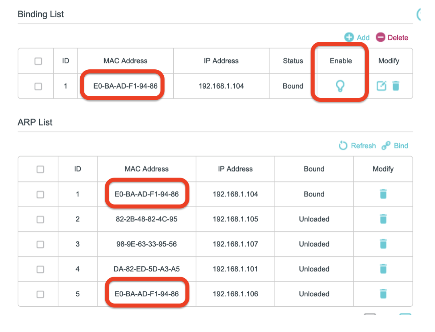This screenshot has width=435, height=332.
Task: Check the ARP row for 192.168.1.107
Action: [40, 244]
